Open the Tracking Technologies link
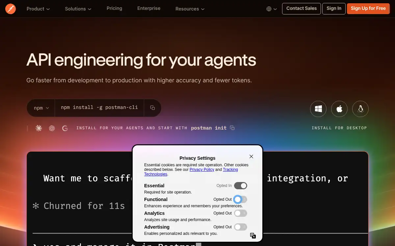This screenshot has width=395, height=246. (x=191, y=172)
